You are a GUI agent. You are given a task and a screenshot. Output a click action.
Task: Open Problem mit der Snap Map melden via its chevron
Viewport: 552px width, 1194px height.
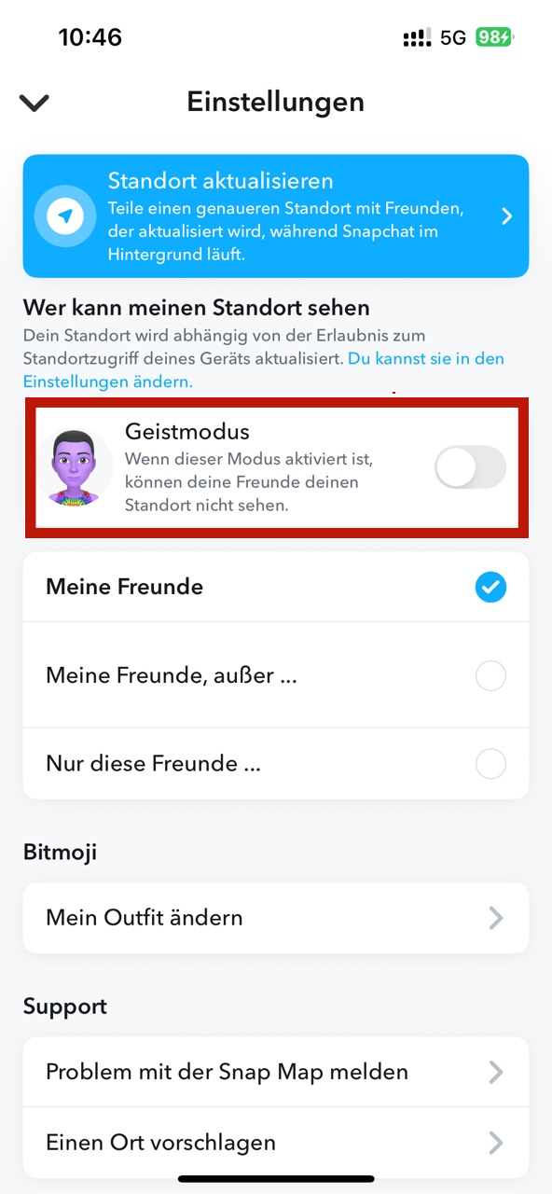496,1072
